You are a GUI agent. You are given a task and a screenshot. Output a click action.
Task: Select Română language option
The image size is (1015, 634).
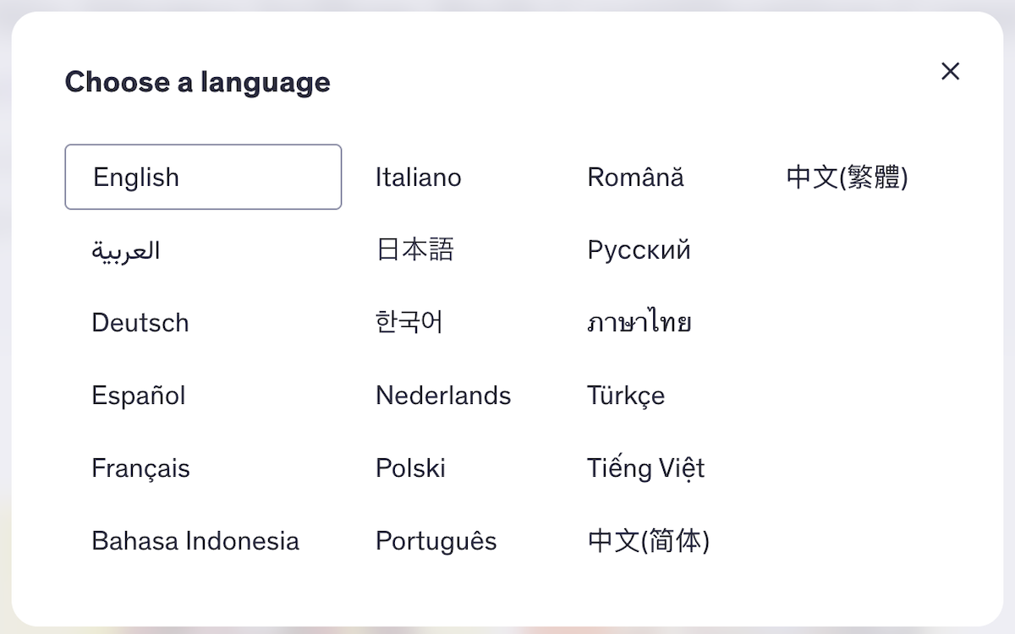[635, 177]
